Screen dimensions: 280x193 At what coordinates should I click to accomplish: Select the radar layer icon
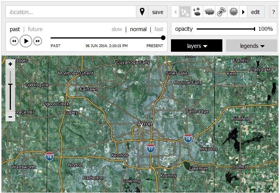(222, 12)
